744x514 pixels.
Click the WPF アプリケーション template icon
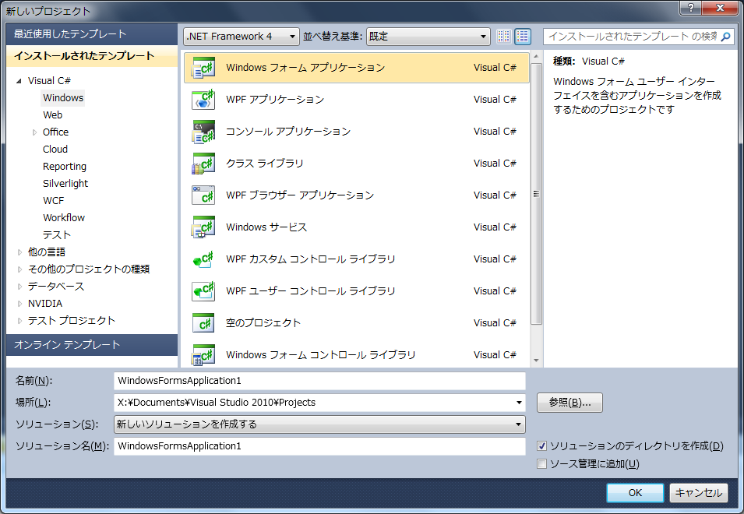tap(203, 100)
